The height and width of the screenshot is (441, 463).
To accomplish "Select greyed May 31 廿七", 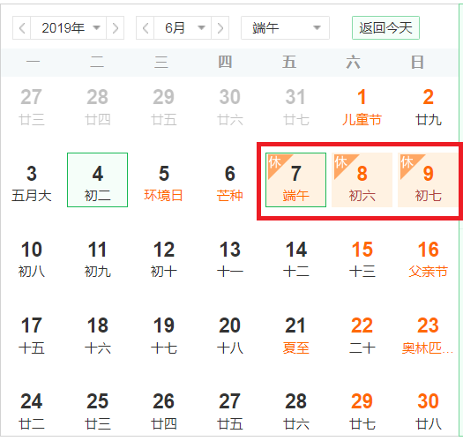I will click(295, 108).
